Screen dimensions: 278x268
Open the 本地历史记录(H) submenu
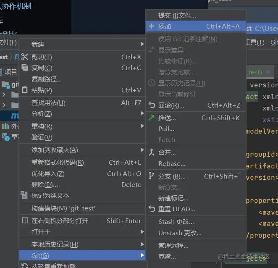pos(82,244)
